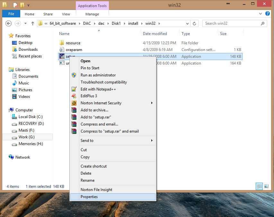Refresh the win32 folder view
Viewport: 274px width, 217px height.
coord(194,23)
